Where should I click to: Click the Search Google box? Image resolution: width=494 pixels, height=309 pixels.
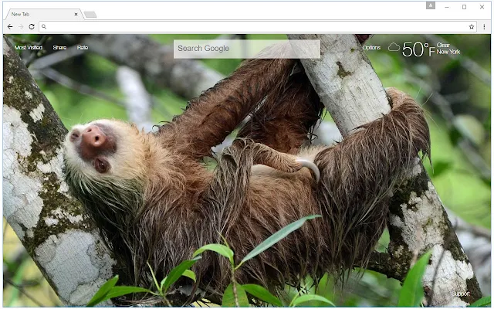pos(247,49)
